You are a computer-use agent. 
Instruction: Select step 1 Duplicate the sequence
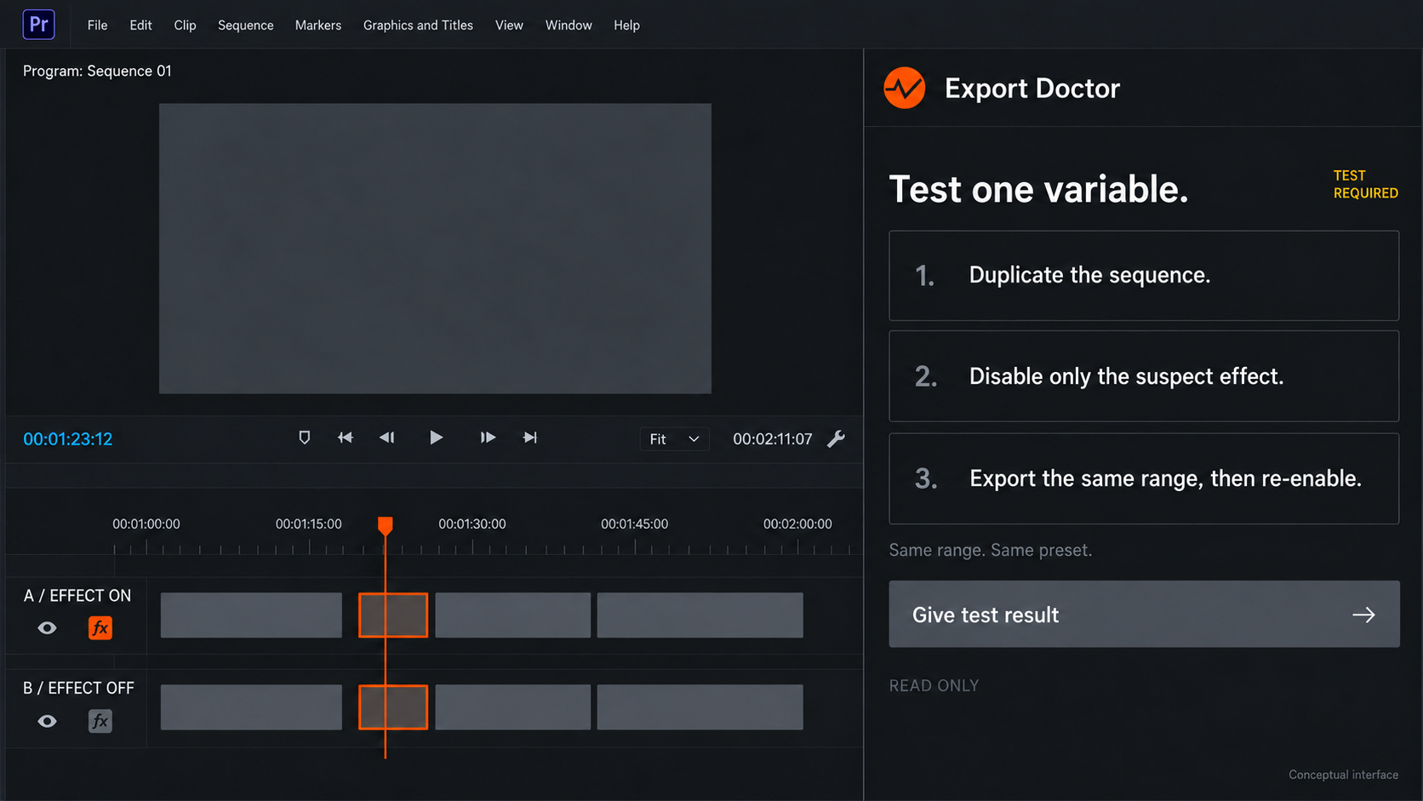[x=1144, y=276]
